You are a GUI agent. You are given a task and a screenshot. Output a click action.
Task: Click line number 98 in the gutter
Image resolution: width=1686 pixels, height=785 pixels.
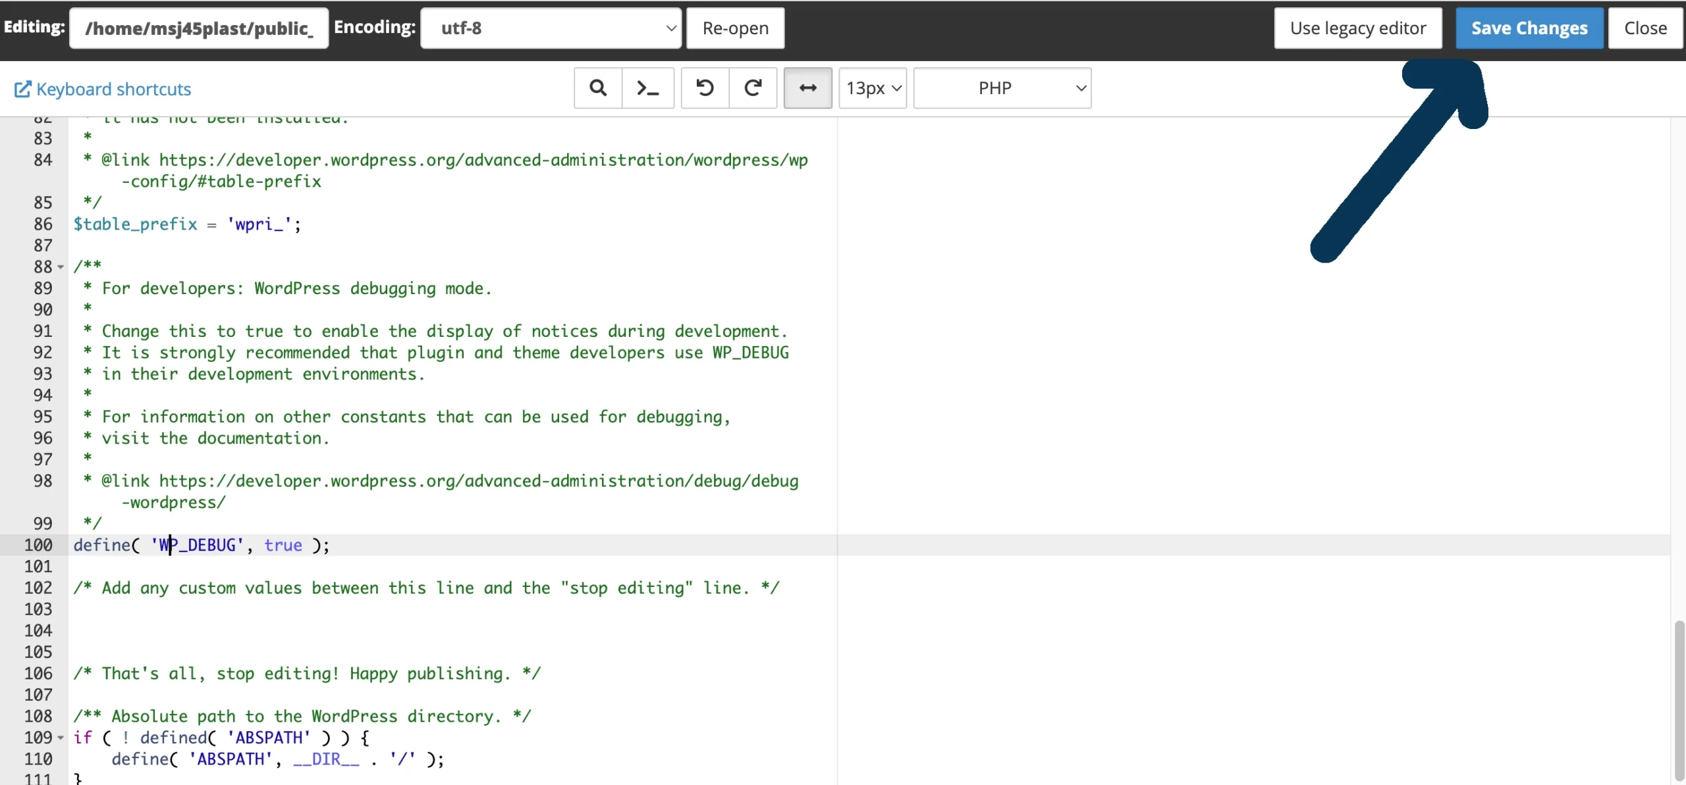(43, 482)
